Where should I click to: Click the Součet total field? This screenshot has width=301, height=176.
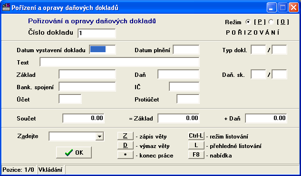tap(84, 118)
